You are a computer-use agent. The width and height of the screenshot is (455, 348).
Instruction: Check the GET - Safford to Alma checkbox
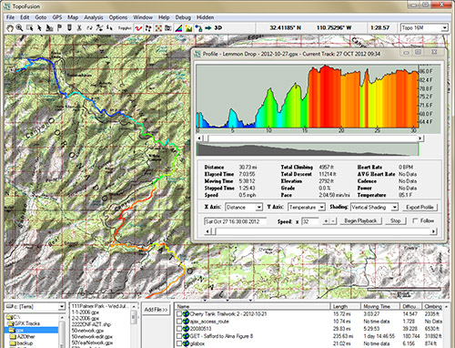[179, 336]
